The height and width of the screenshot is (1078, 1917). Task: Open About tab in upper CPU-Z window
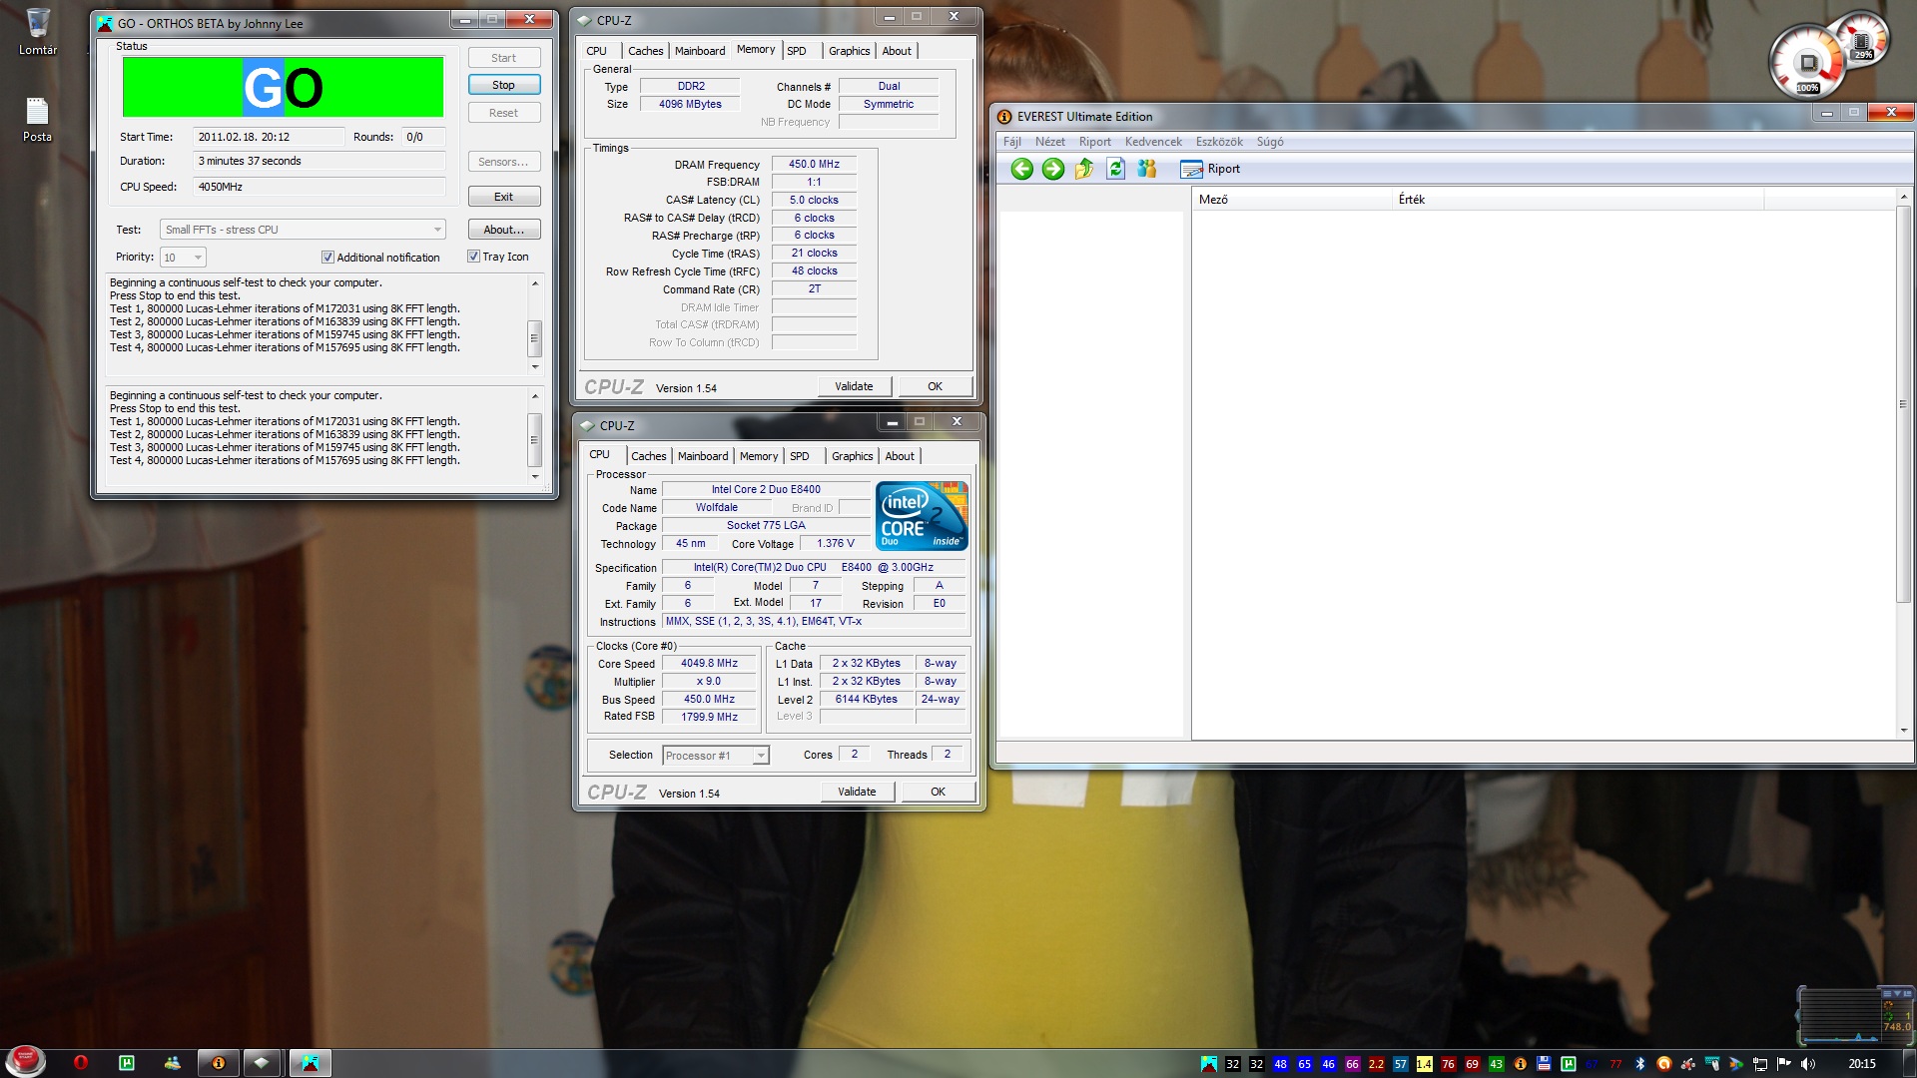click(x=896, y=51)
